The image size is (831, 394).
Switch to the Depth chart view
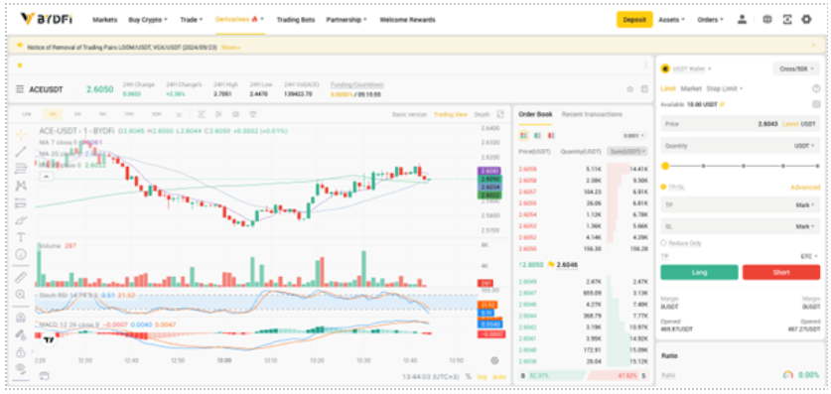482,114
